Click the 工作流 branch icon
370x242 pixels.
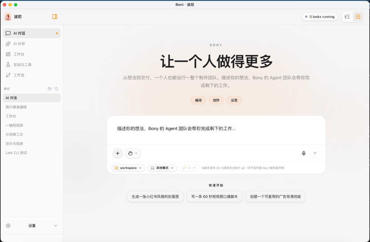(8, 75)
